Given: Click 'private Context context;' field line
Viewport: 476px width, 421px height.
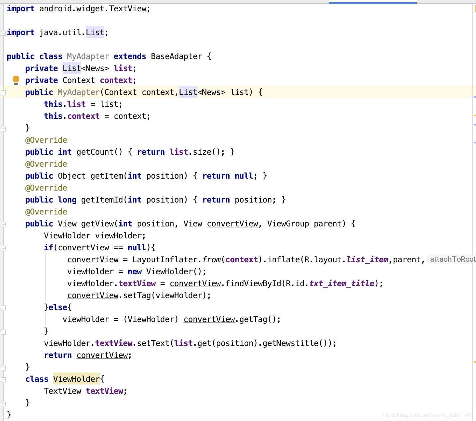Looking at the screenshot, I should click(81, 80).
